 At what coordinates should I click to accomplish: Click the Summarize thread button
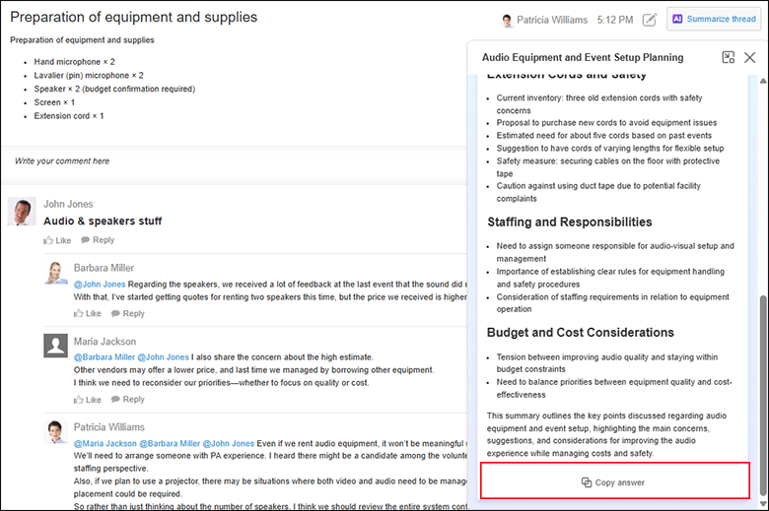(714, 19)
